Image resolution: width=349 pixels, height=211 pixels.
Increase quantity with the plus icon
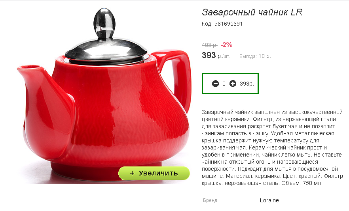coord(233,84)
